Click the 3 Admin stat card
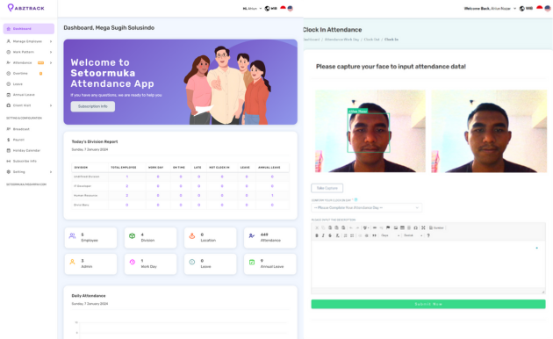 90,263
